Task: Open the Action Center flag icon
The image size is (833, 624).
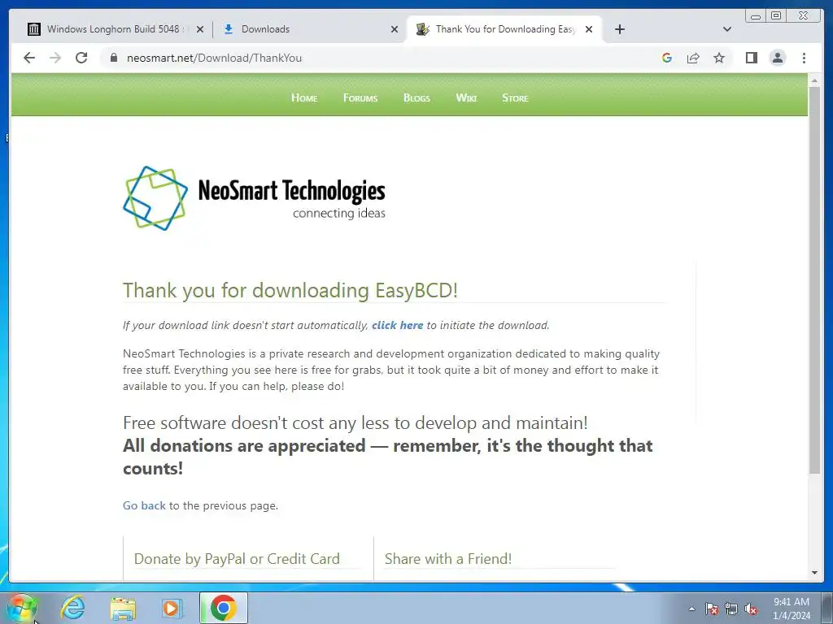Action: [x=712, y=609]
